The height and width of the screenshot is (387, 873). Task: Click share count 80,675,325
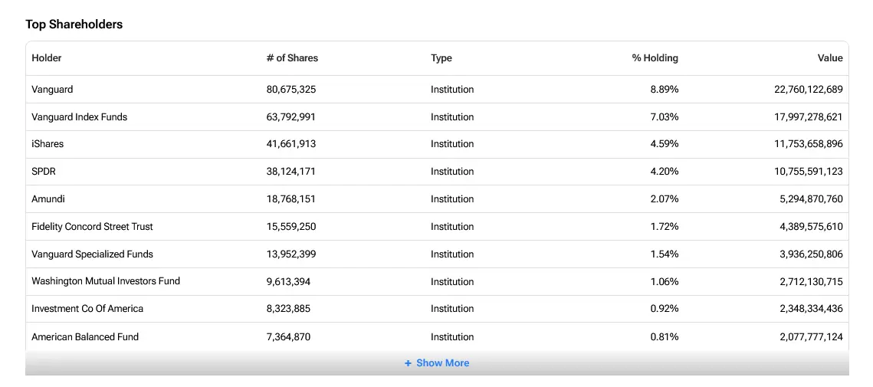291,89
